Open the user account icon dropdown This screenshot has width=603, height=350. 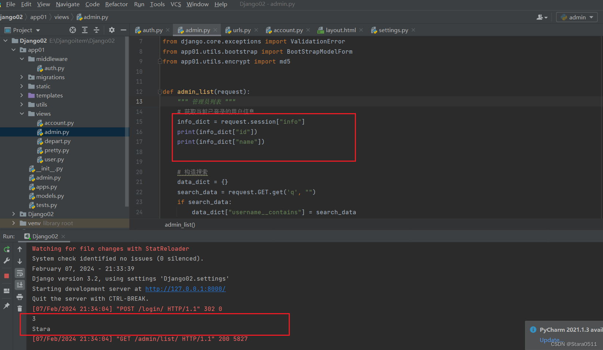pos(542,17)
